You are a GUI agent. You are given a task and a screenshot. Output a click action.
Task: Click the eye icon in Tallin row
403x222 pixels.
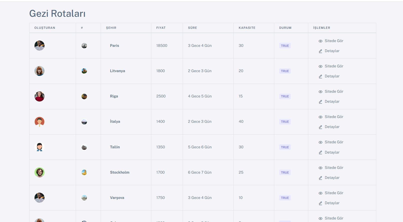[x=320, y=142]
